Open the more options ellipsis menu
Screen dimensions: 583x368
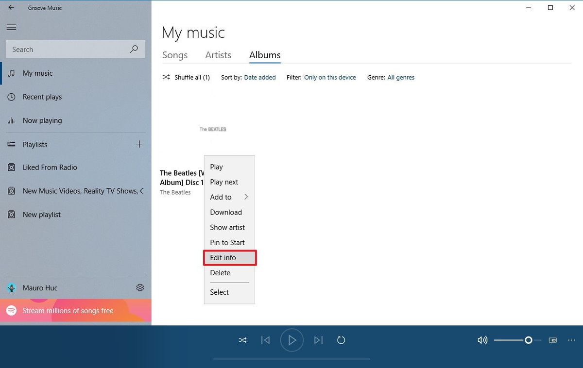coord(571,340)
